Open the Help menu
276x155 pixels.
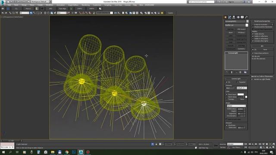(135, 5)
